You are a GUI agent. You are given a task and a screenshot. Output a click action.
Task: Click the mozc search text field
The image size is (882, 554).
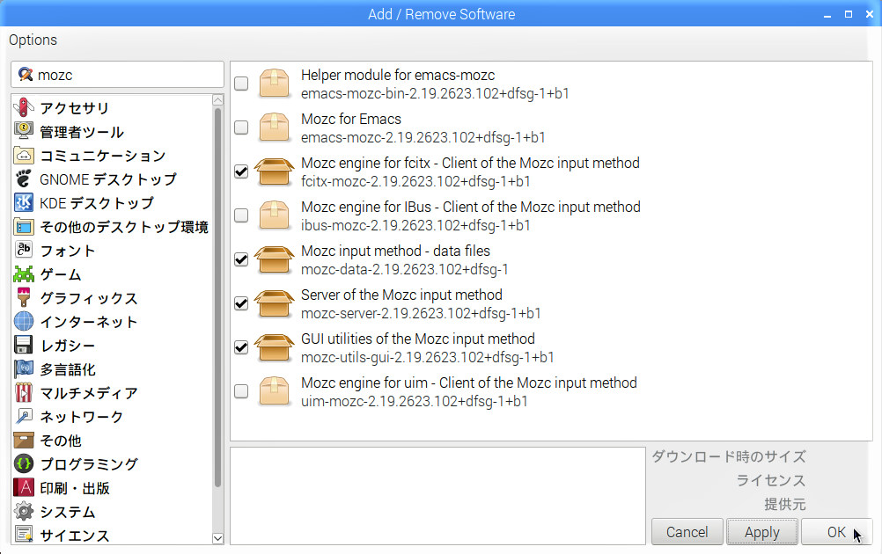point(118,74)
